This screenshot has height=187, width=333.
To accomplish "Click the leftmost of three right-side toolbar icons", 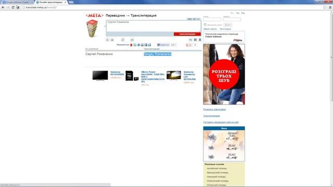I will click(191, 39).
